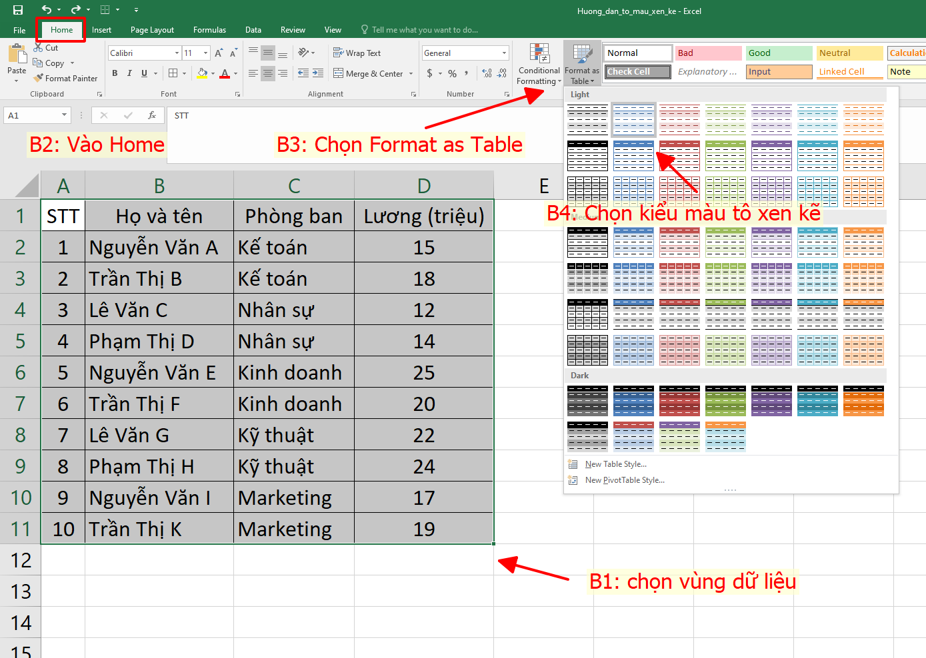Select the orange dark table style
The width and height of the screenshot is (926, 658).
click(863, 401)
